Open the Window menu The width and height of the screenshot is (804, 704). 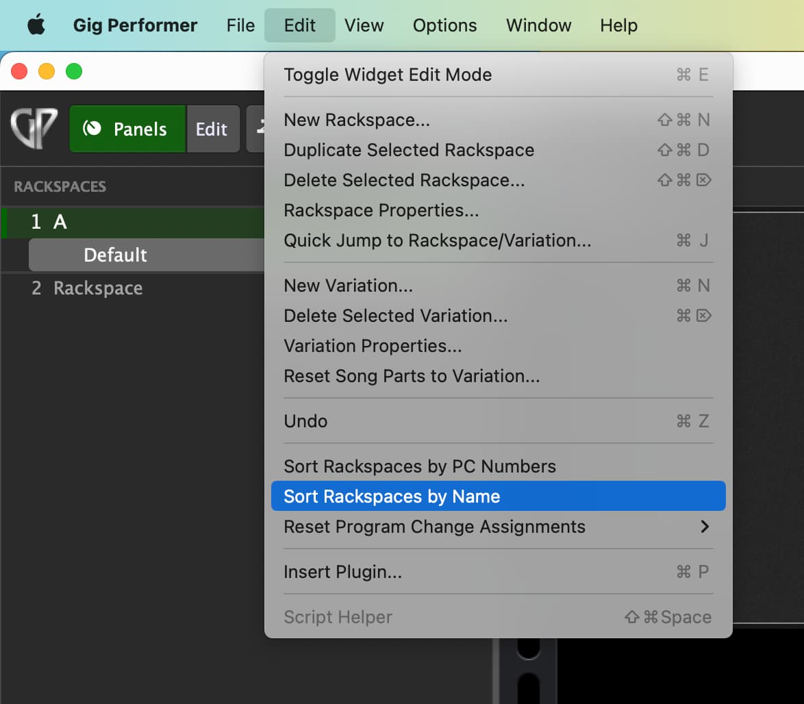(539, 25)
